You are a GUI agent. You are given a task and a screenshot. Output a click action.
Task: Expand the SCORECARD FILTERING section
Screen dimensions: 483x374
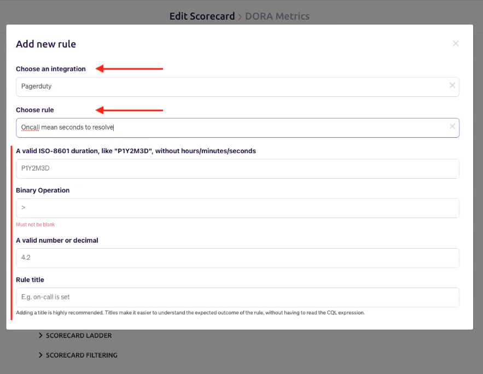[x=78, y=355]
